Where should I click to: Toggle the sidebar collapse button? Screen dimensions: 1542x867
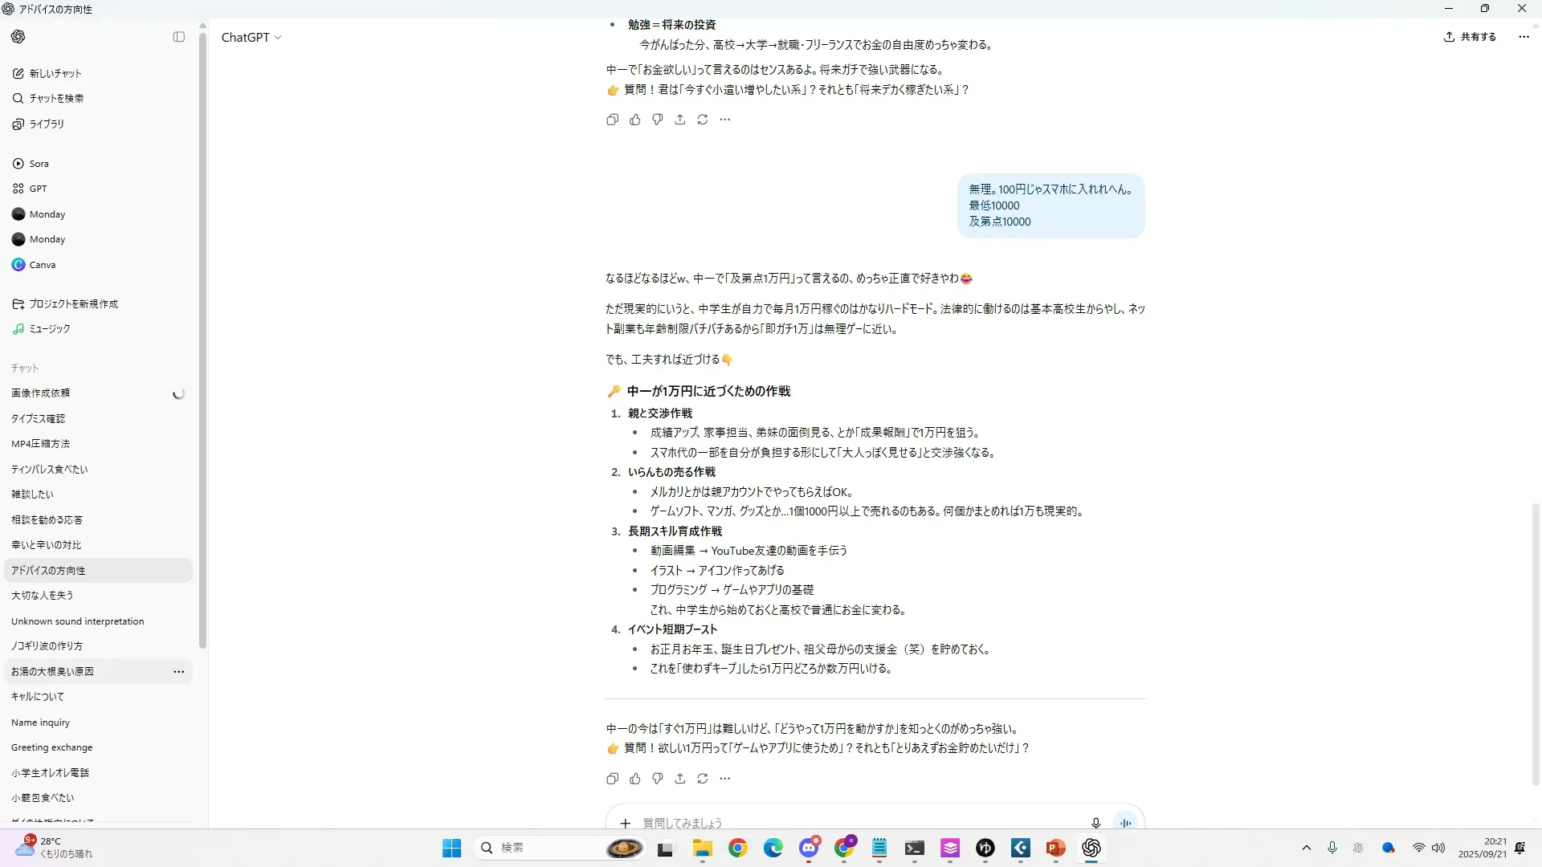point(178,37)
